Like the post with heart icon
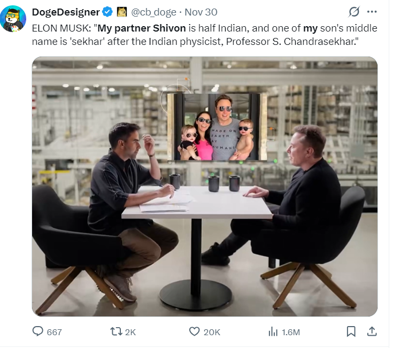This screenshot has height=348, width=393. coord(195,331)
